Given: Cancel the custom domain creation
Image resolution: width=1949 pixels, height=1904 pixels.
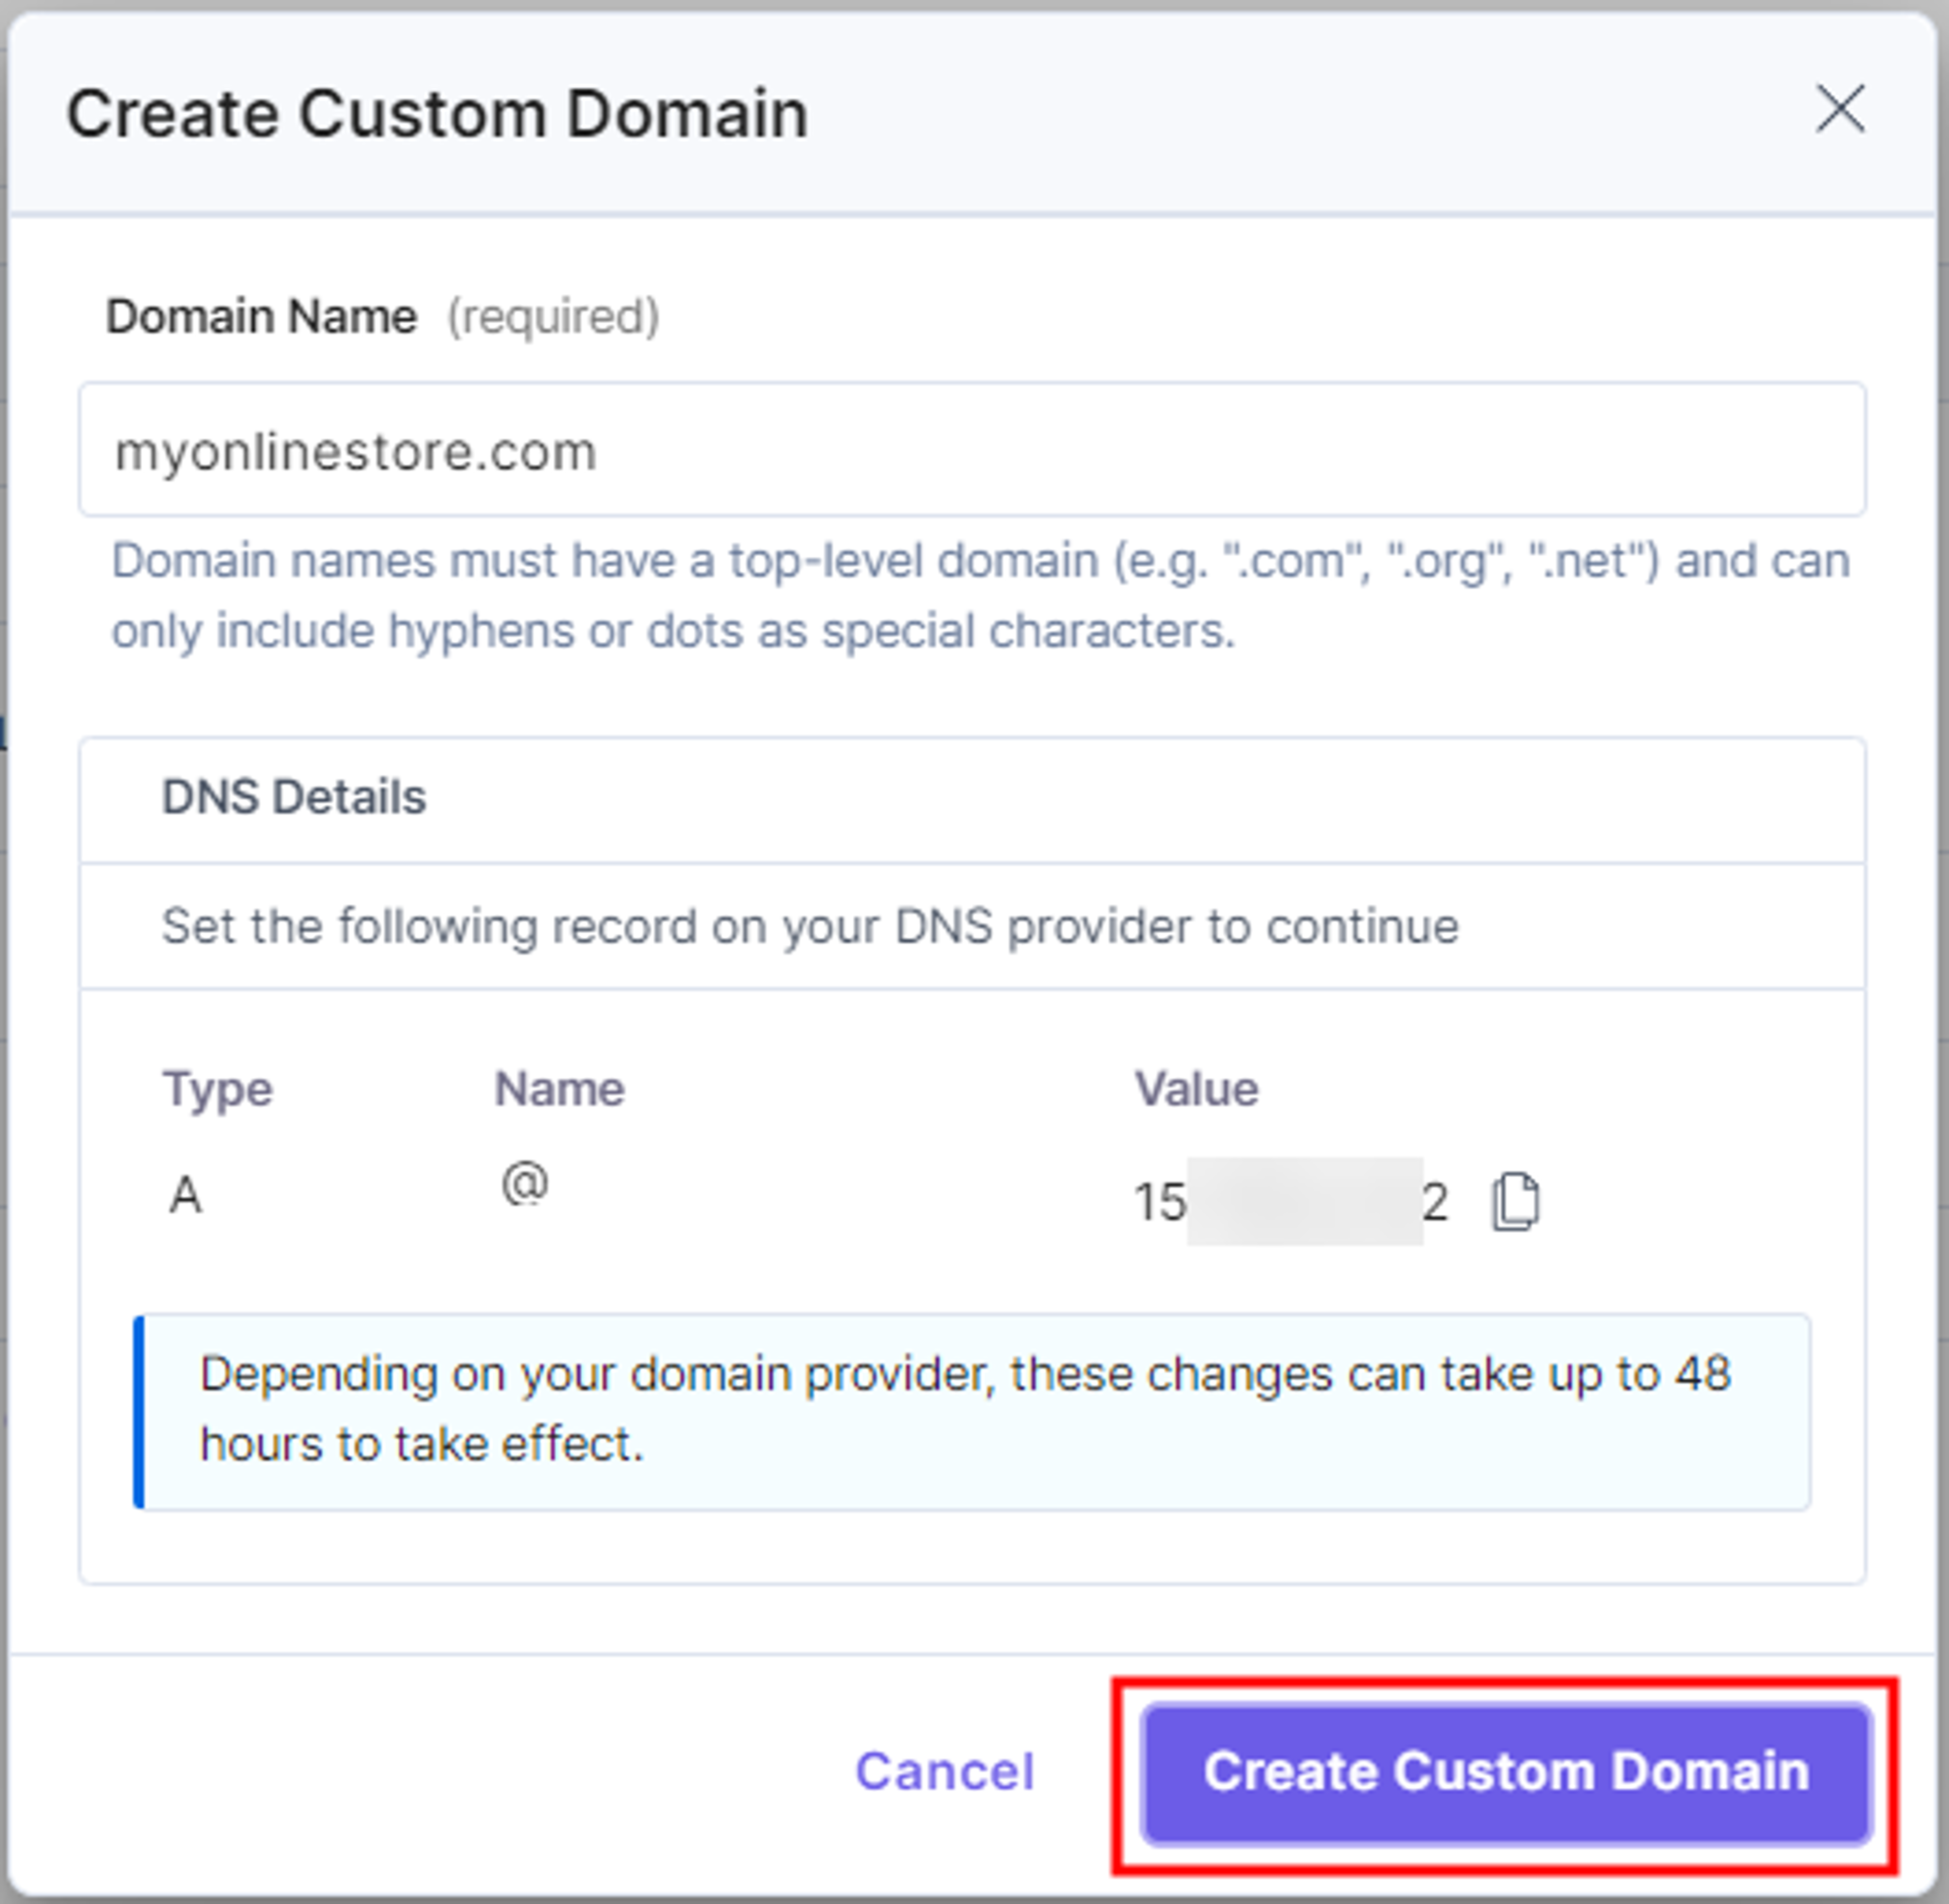Looking at the screenshot, I should [x=944, y=1772].
